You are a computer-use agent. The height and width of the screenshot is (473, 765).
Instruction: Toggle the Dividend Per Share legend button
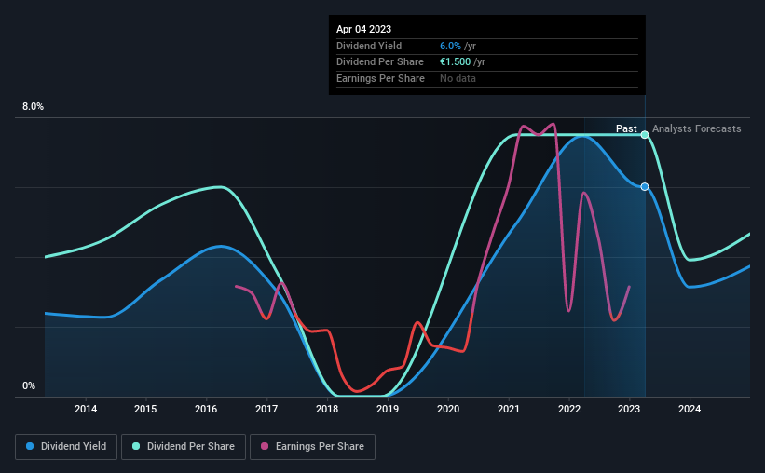click(184, 447)
